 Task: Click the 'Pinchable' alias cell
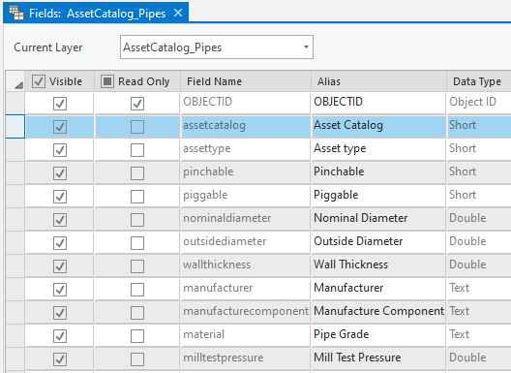378,172
